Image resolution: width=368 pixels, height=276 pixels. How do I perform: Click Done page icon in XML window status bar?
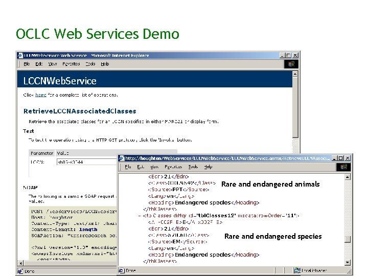[x=121, y=270]
